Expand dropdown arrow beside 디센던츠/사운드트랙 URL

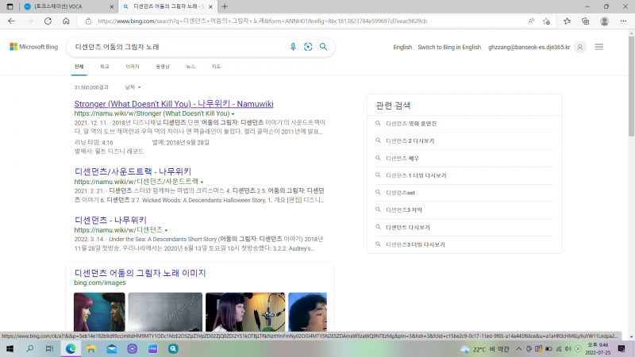[202, 182]
